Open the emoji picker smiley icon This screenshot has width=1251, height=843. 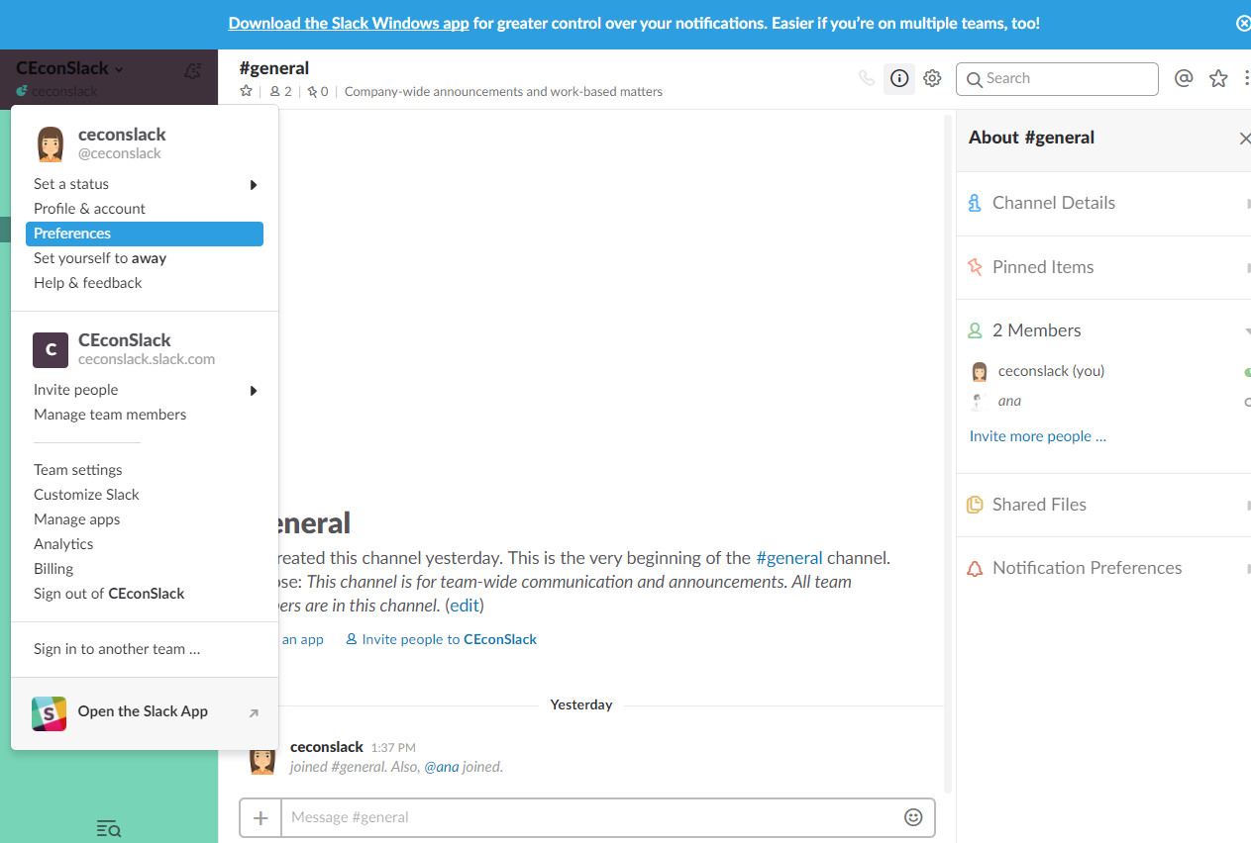point(913,817)
